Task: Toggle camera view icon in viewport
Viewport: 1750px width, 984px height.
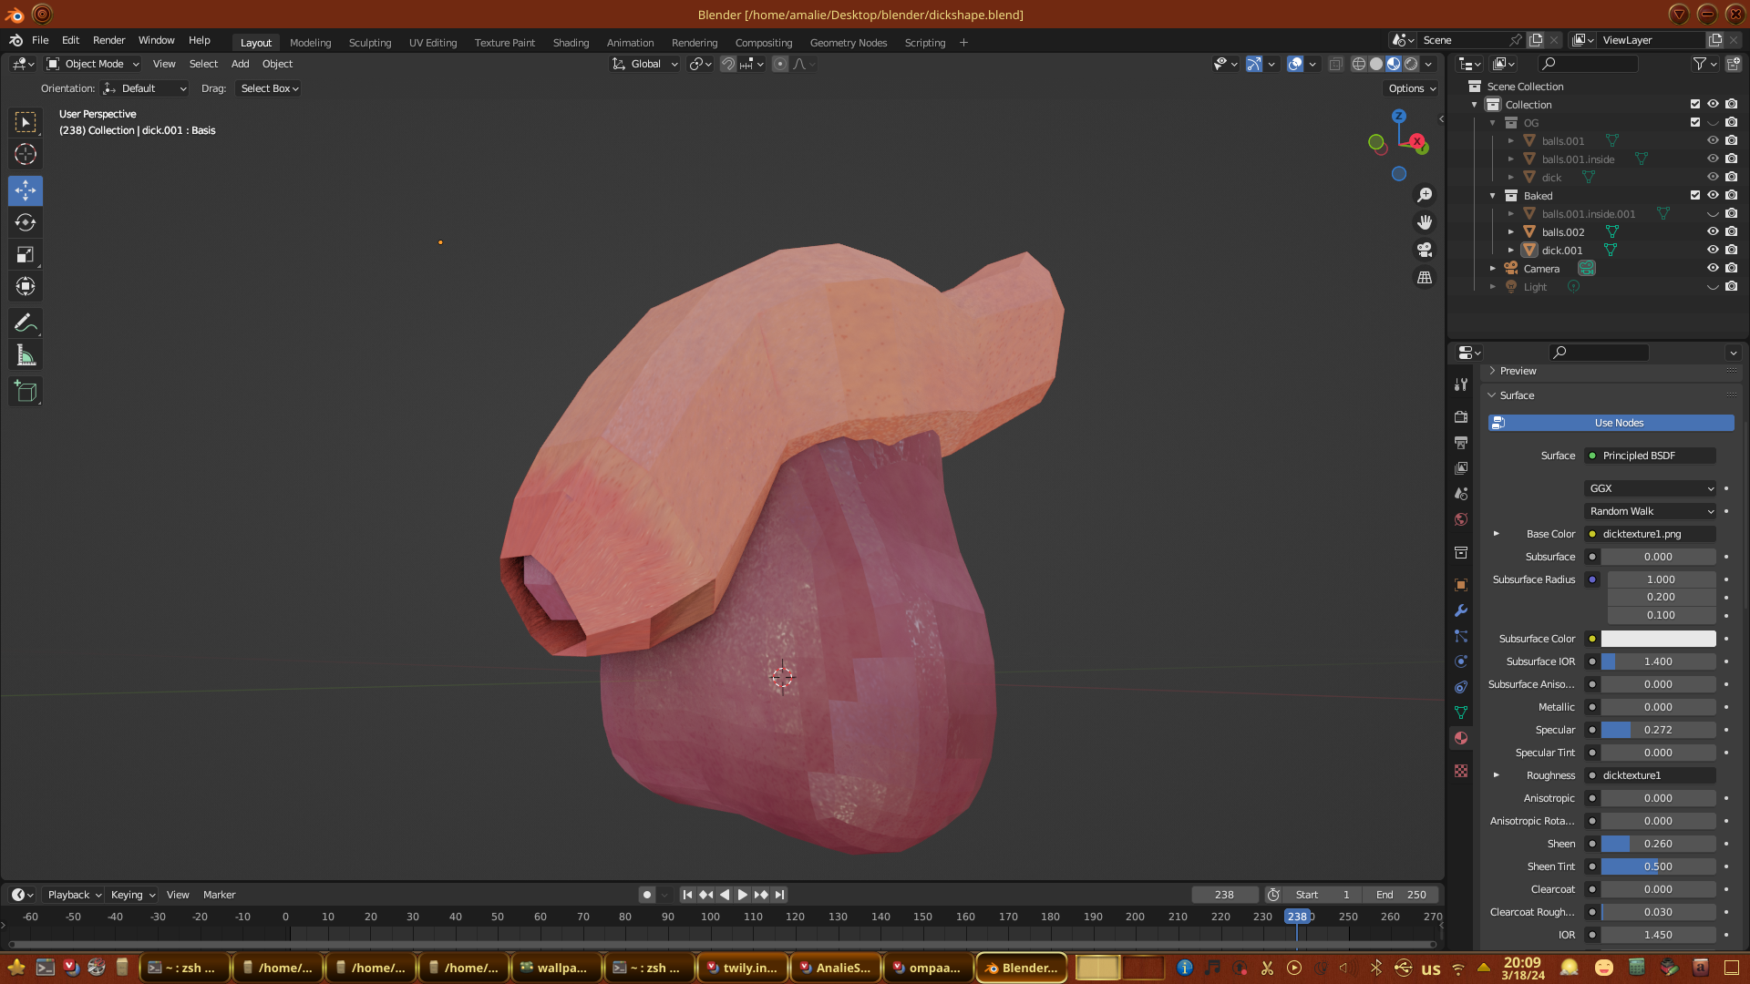Action: 1425,250
